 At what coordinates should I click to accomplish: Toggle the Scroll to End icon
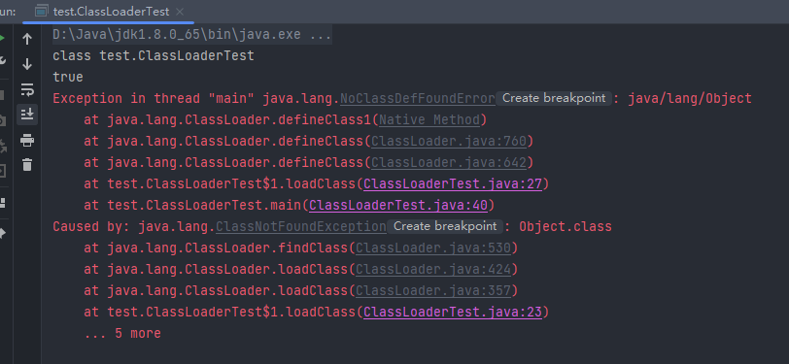(27, 115)
